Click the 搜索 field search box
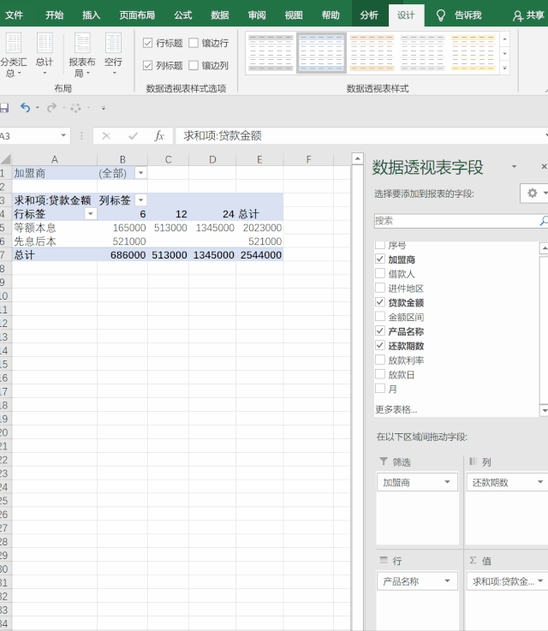The width and height of the screenshot is (548, 631). point(456,221)
